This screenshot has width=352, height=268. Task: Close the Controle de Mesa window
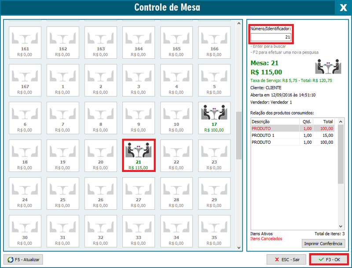point(343,7)
